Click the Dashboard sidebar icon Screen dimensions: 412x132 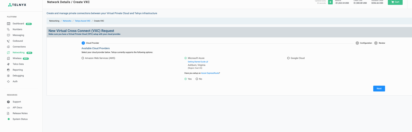[8, 24]
